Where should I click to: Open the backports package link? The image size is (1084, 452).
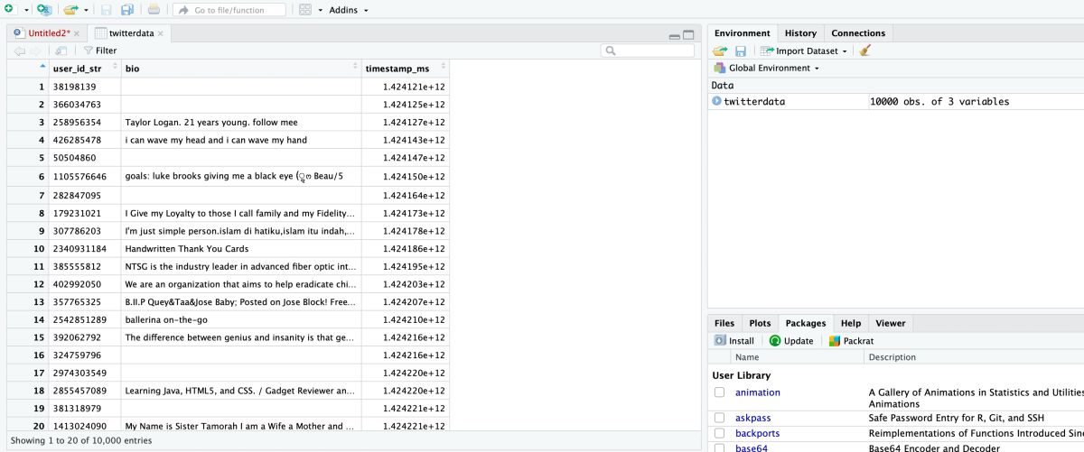click(x=757, y=433)
